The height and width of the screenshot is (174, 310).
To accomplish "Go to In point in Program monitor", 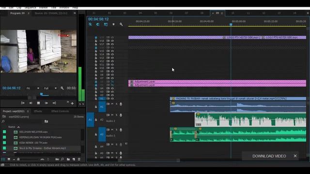I will pos(23,103).
